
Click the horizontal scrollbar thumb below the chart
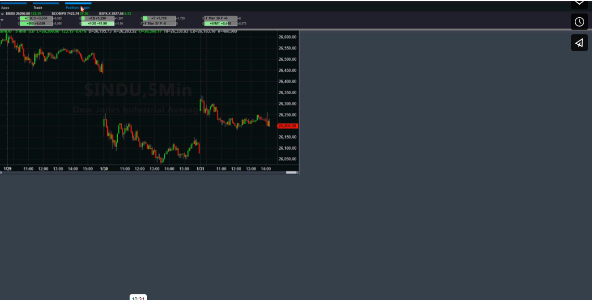point(291,172)
